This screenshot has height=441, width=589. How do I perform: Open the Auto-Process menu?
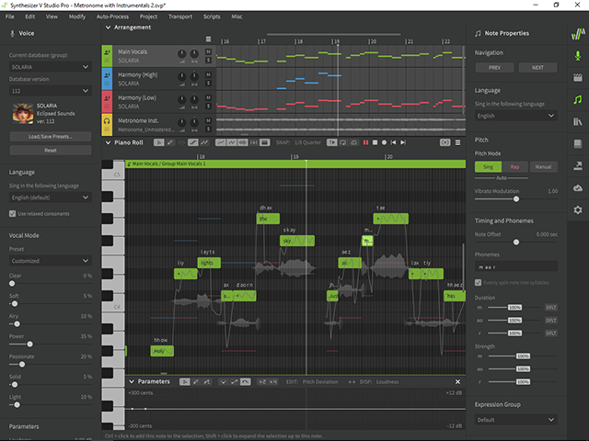(112, 17)
